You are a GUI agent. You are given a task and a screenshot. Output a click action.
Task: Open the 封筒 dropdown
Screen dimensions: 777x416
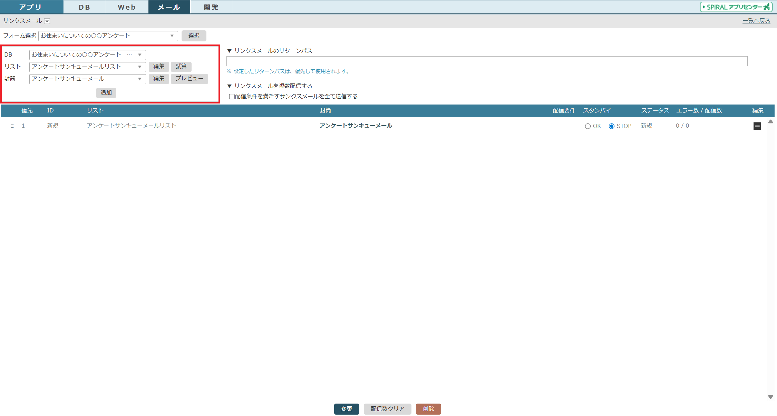click(x=87, y=79)
